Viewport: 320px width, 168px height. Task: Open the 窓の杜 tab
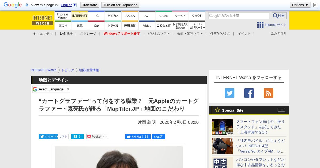tap(63, 25)
